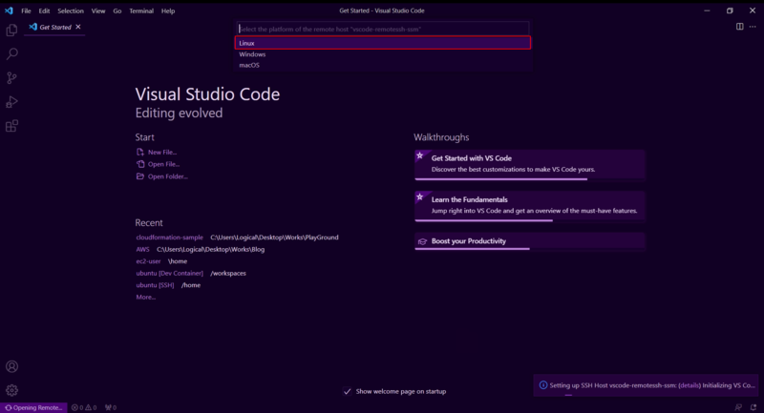Open recent ubuntu [SSH] folder
Image resolution: width=764 pixels, height=413 pixels.
click(155, 285)
